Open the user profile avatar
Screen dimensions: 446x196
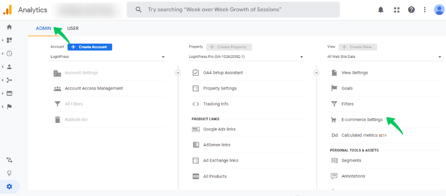pyautogui.click(x=438, y=10)
